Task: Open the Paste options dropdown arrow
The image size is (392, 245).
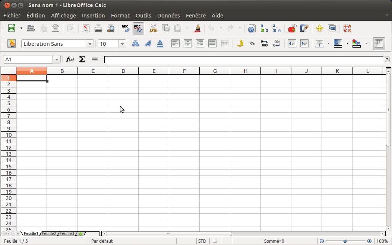Action: point(187,28)
